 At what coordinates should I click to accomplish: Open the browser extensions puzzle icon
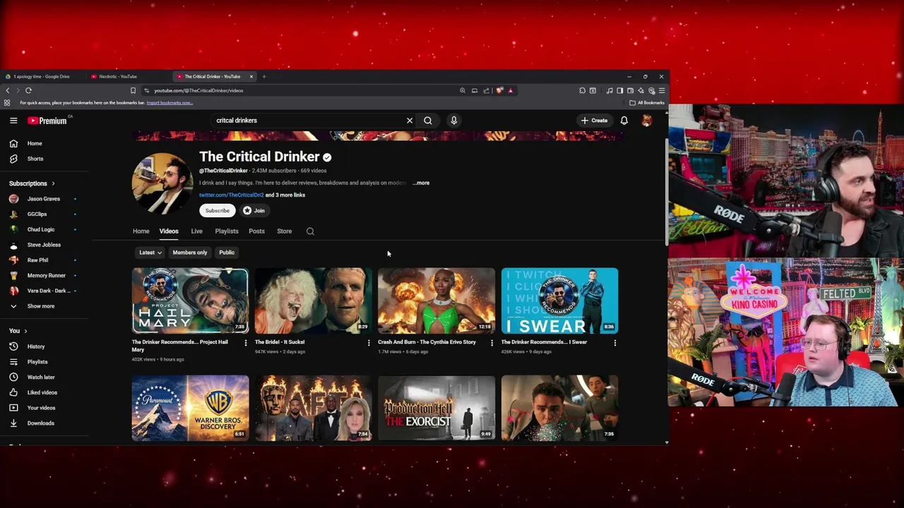click(582, 90)
